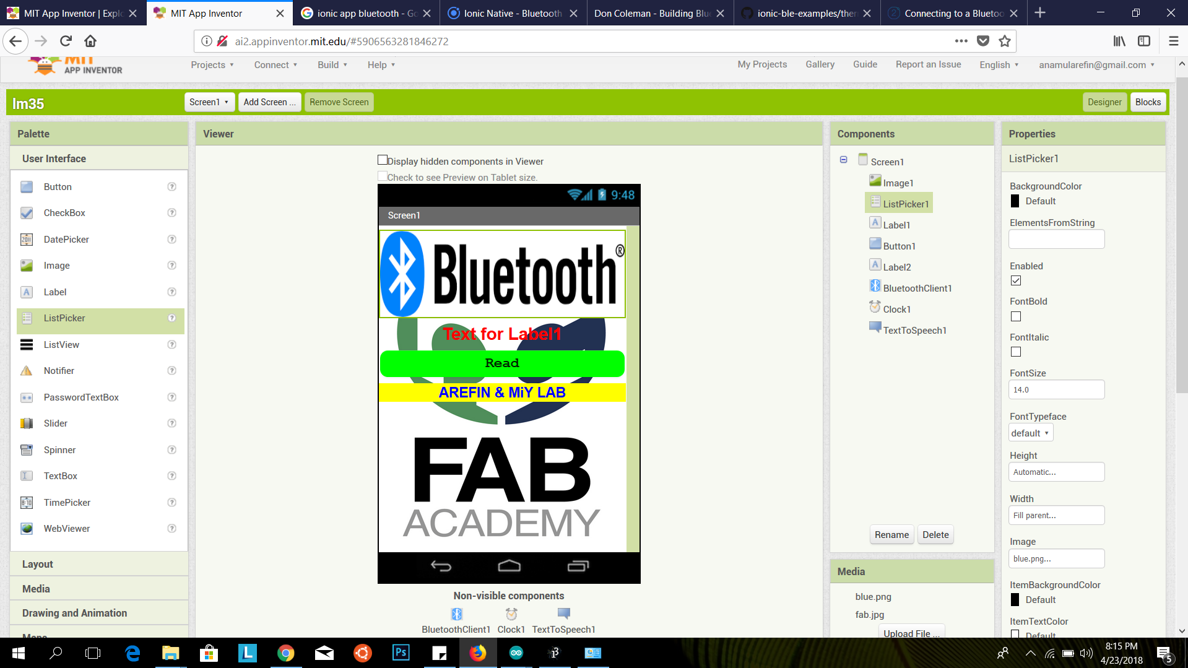Switch to the Blocks editor
The height and width of the screenshot is (668, 1188).
[1148, 102]
